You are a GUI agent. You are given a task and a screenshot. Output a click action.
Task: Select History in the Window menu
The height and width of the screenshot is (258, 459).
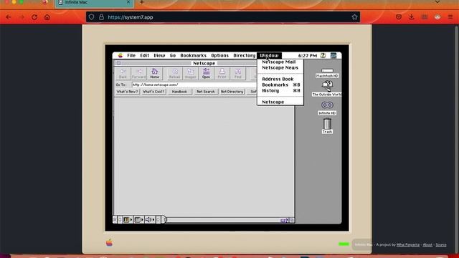280,91
